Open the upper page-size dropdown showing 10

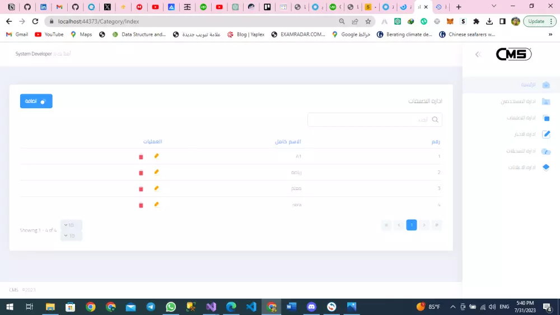pyautogui.click(x=71, y=225)
